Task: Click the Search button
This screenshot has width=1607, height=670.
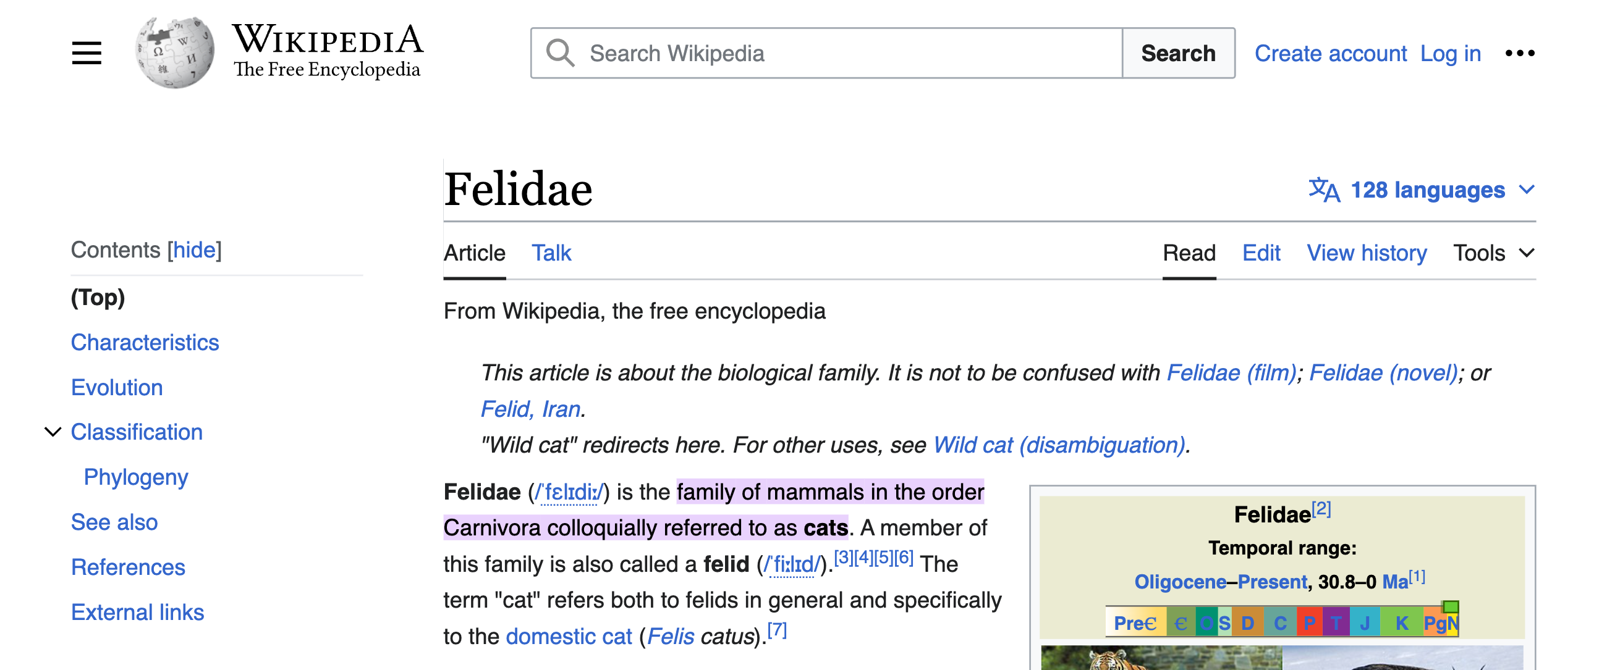Action: pyautogui.click(x=1177, y=53)
